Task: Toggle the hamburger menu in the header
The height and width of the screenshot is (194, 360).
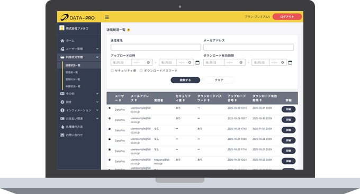Action: (x=107, y=17)
